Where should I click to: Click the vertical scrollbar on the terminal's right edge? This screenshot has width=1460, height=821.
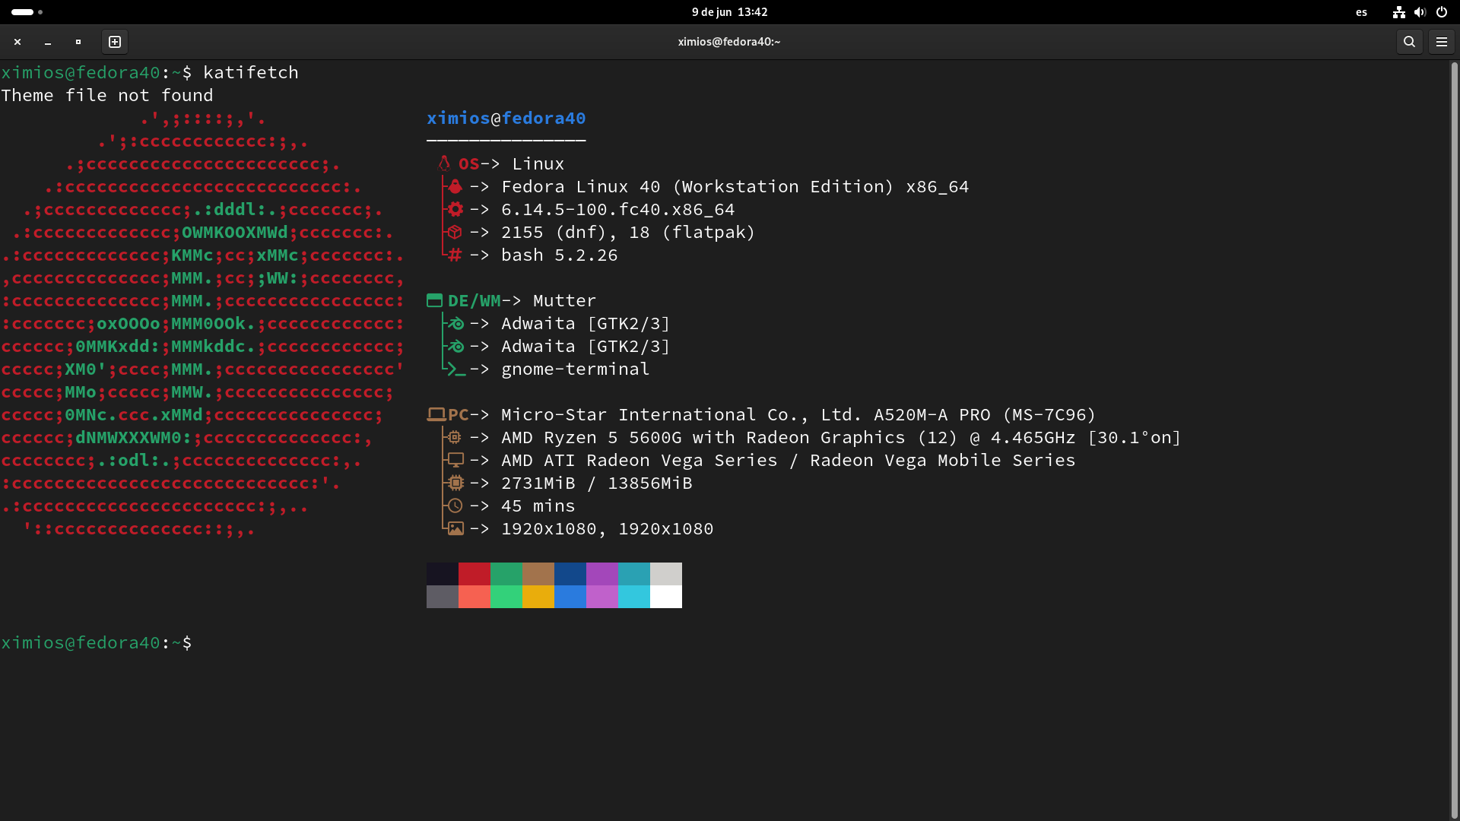point(1454,437)
